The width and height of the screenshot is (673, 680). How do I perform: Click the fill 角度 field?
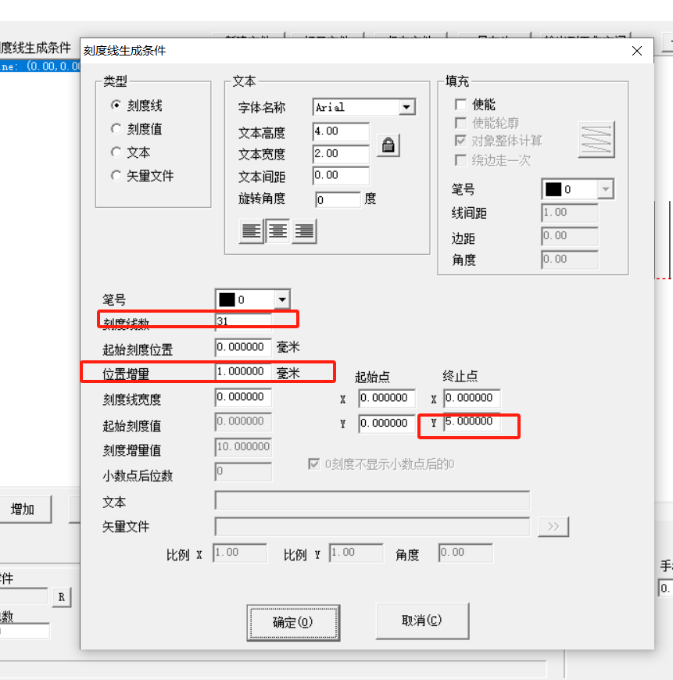coord(570,259)
